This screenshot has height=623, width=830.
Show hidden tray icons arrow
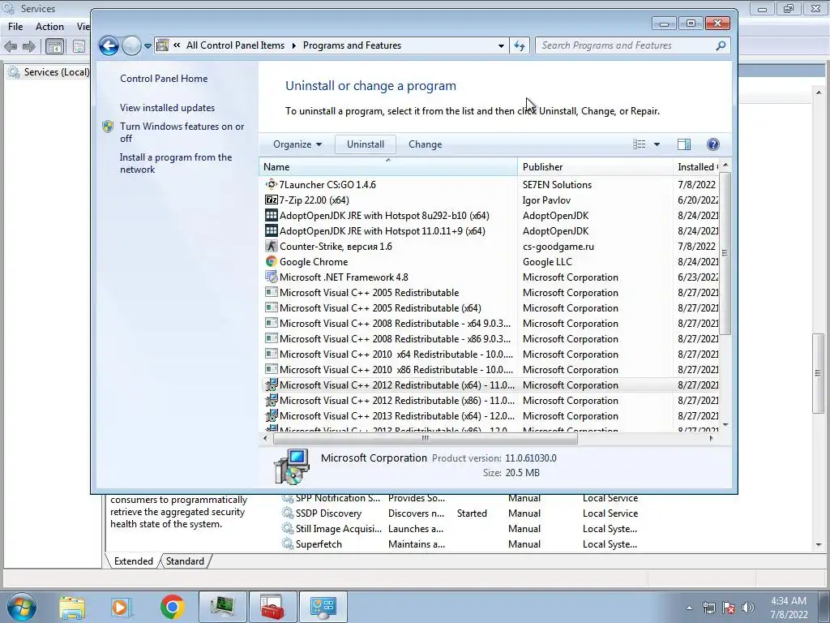click(x=689, y=608)
